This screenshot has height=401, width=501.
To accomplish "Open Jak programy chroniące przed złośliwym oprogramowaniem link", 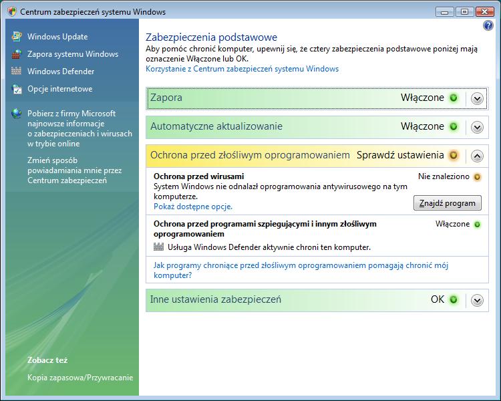I will coord(301,270).
